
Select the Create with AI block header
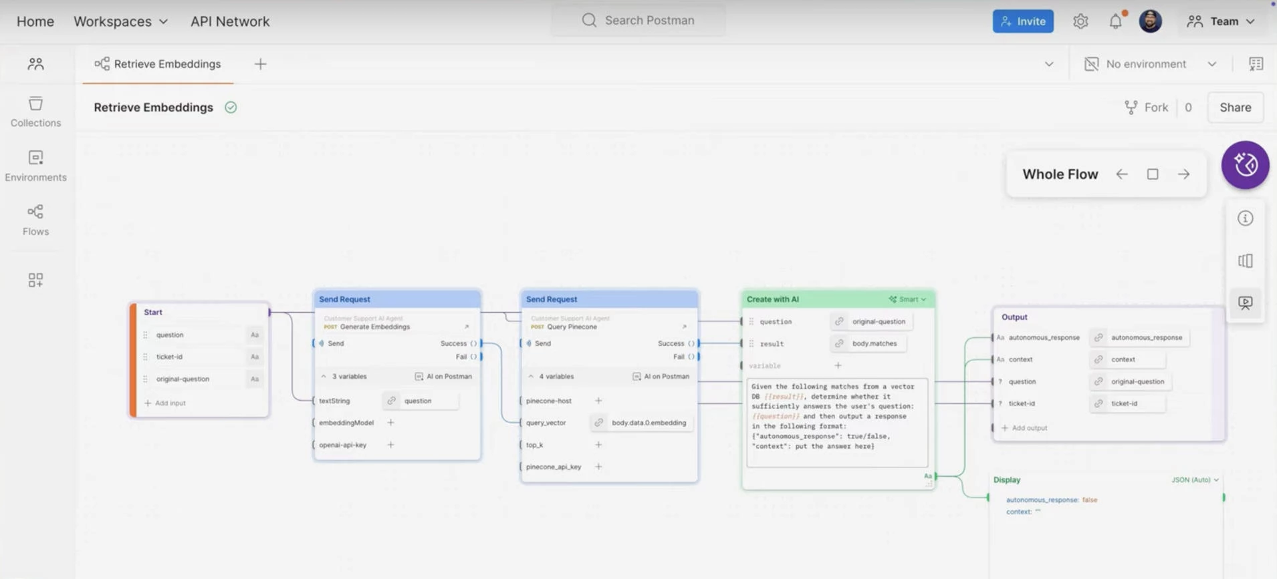pos(838,299)
